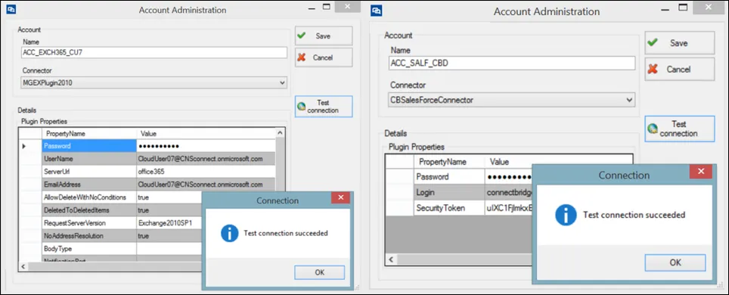Click right window app icon in title bar
This screenshot has width=729, height=295.
[x=376, y=11]
